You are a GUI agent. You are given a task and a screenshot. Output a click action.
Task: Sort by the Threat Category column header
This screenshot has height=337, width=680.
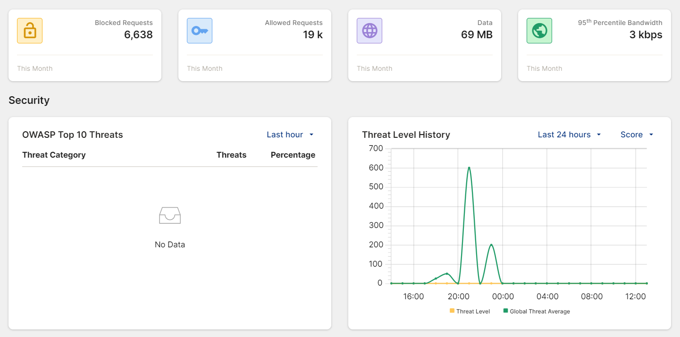(54, 155)
